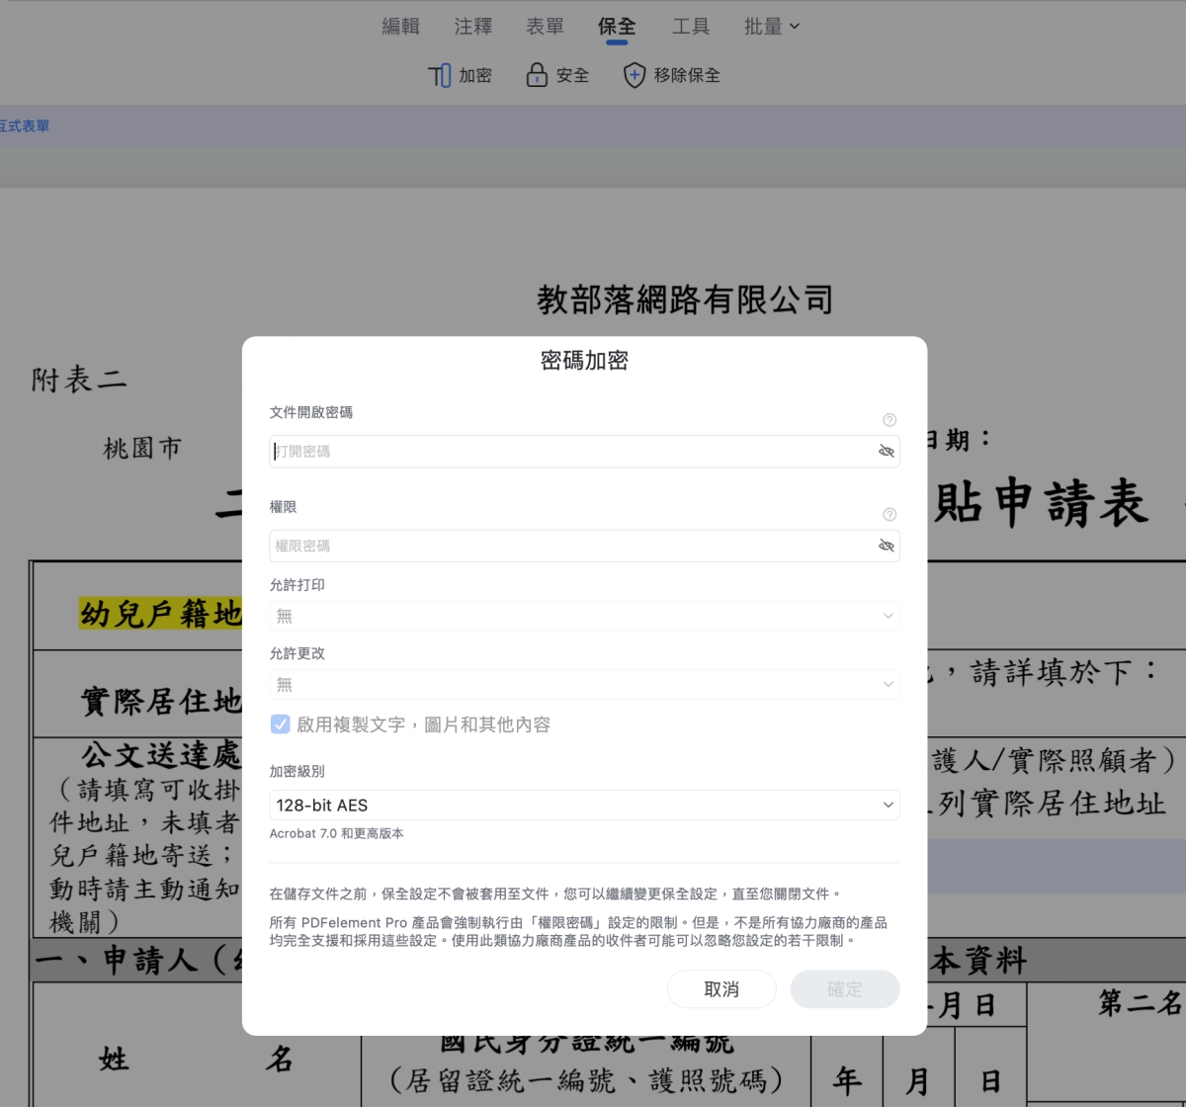Click help icon beside 權限 label
Viewport: 1186px width, 1107px height.
[889, 515]
